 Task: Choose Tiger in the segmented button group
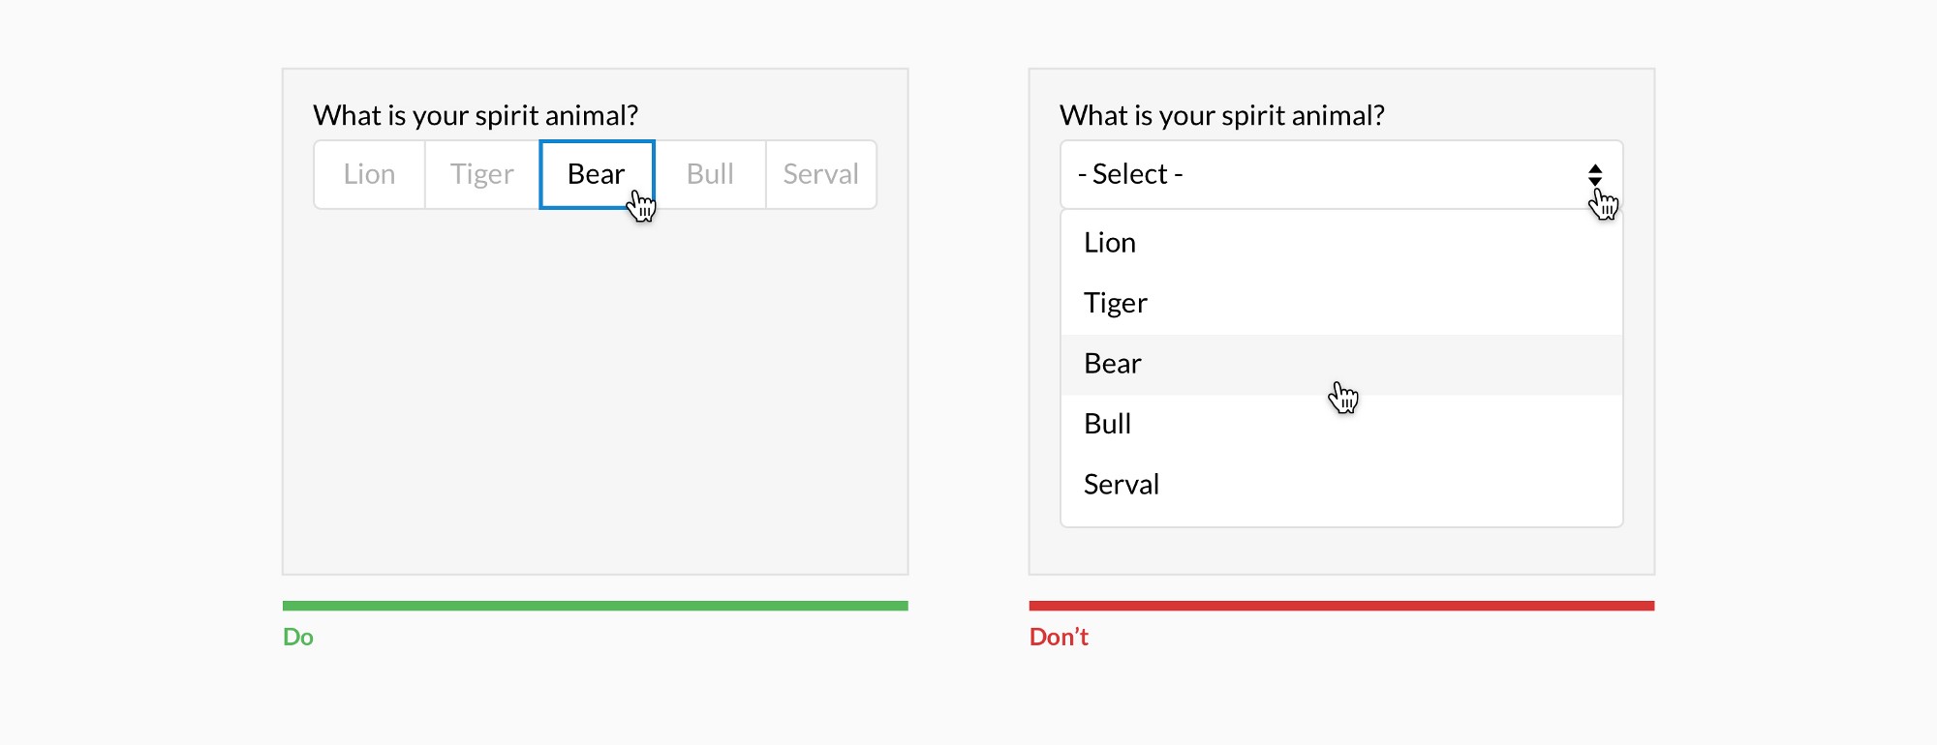[x=481, y=174]
